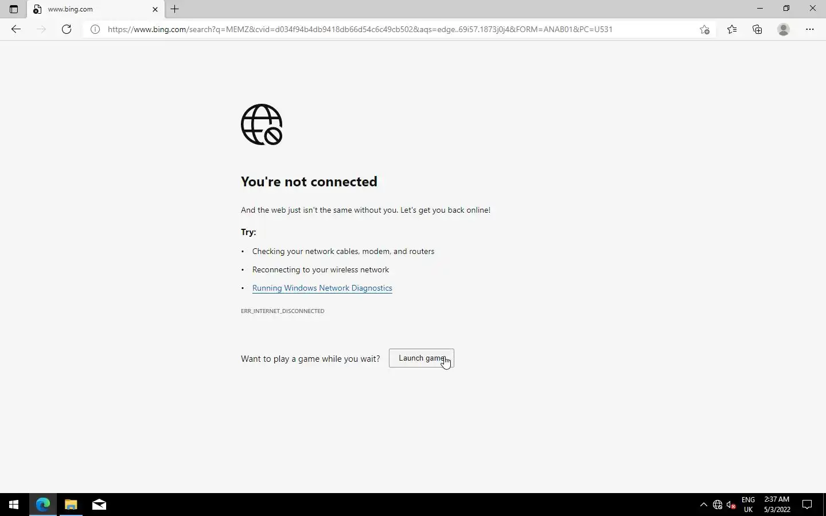
Task: Open the clock and date flyout
Action: pyautogui.click(x=777, y=505)
